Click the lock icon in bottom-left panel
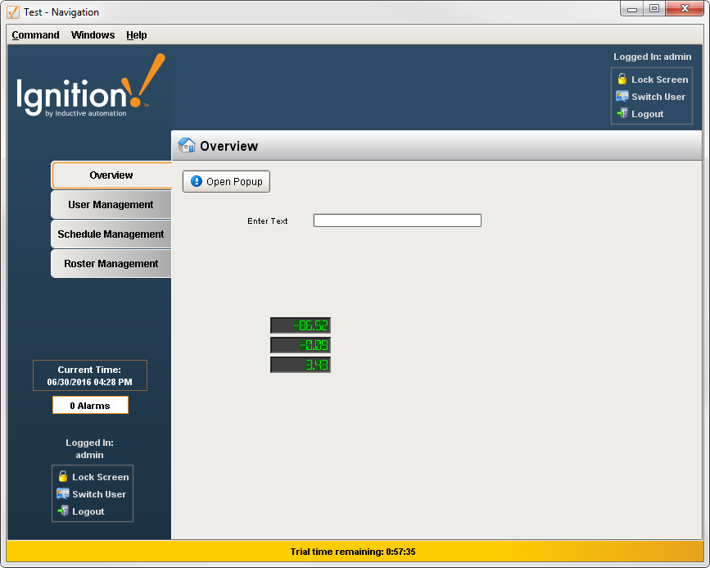Viewport: 710px width, 568px height. click(x=62, y=476)
